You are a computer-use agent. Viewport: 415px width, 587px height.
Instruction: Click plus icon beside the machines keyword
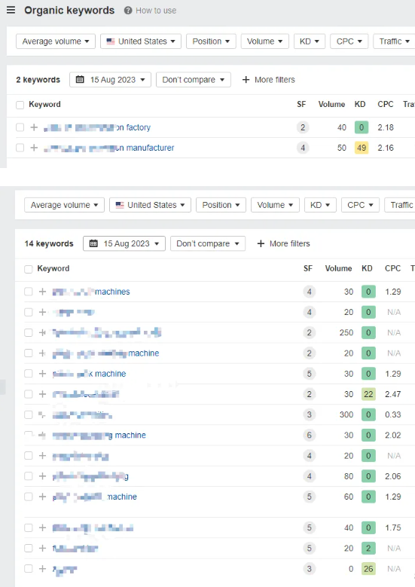click(42, 292)
